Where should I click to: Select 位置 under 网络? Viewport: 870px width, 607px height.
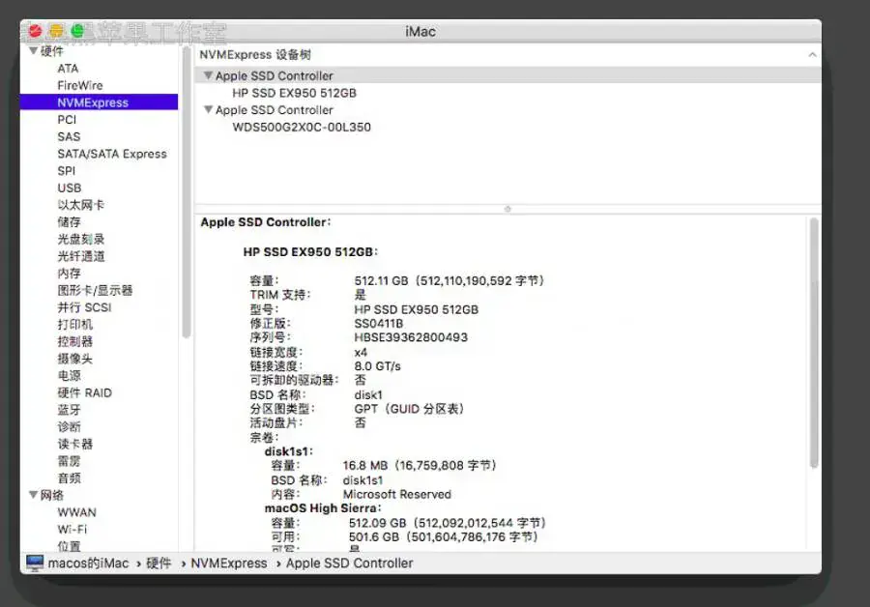[x=69, y=546]
